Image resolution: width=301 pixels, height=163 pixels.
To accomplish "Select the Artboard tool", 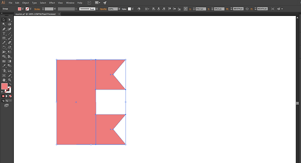I will (x=4, y=75).
